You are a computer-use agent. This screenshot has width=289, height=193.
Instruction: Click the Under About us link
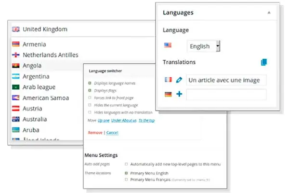124,121
